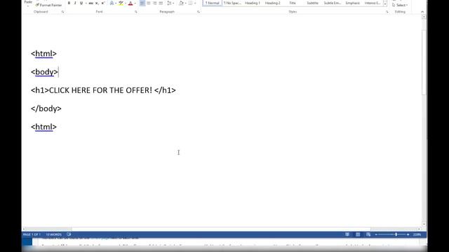Apply Strikethrough formatting
The width and height of the screenshot is (449, 252).
[91, 3]
